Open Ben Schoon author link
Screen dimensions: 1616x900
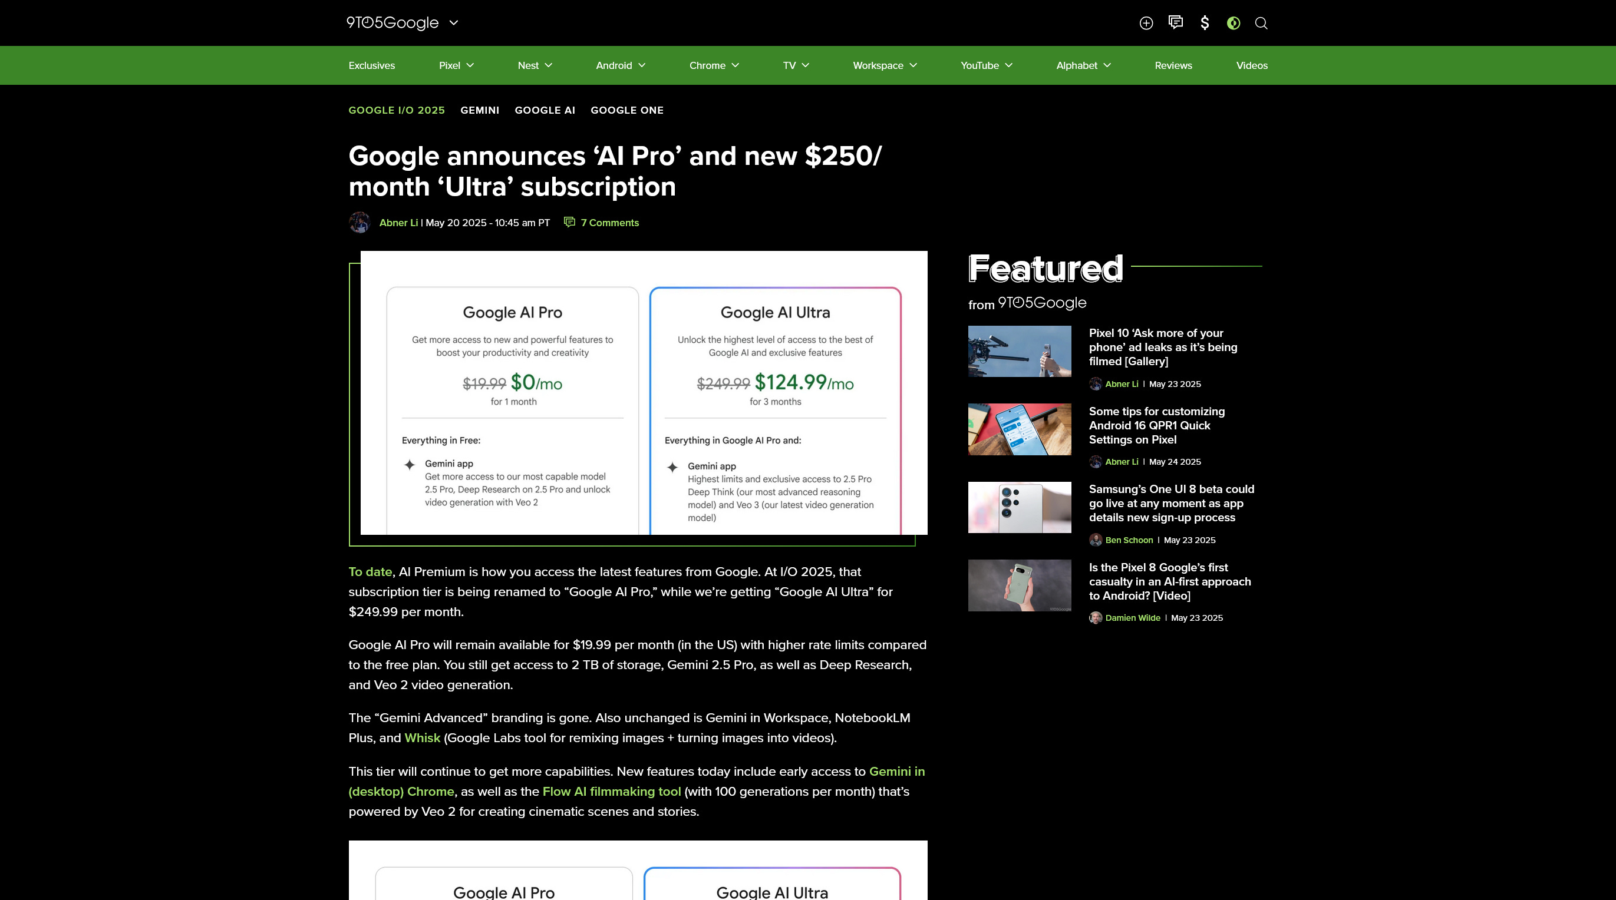(1129, 540)
